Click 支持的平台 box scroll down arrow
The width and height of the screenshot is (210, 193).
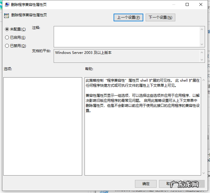[x=202, y=59]
